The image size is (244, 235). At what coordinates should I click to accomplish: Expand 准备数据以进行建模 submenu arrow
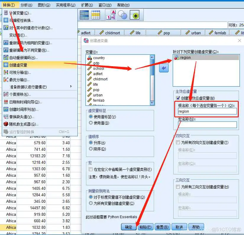click(71, 87)
